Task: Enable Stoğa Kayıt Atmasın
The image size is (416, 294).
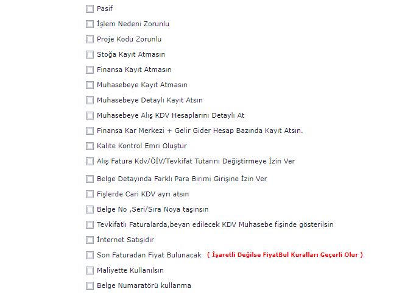Action: pos(90,55)
